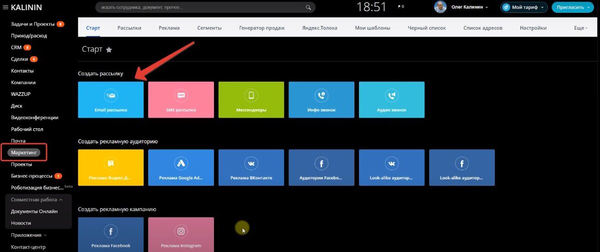Click the Мой тариф button

click(x=523, y=7)
